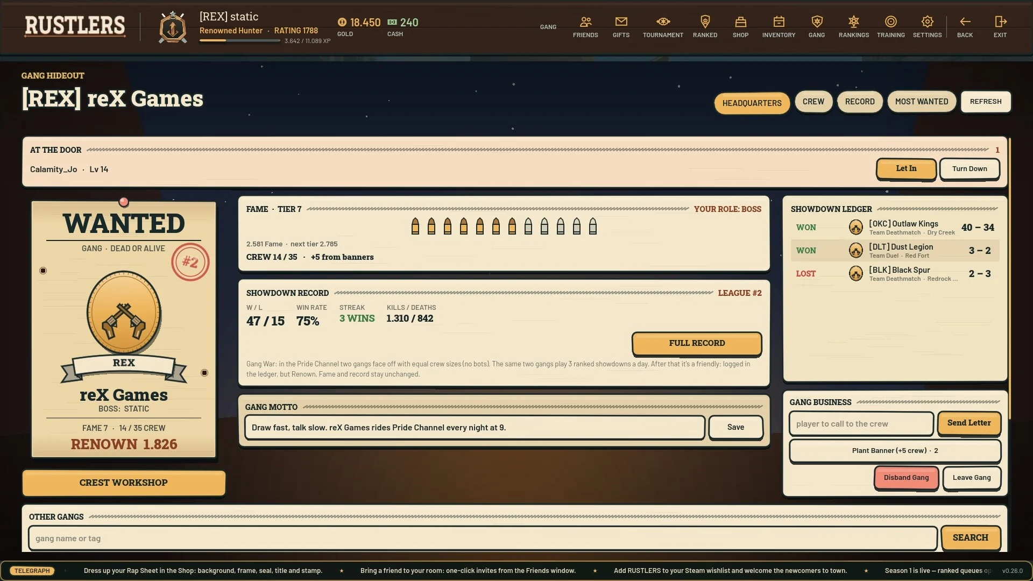Open the Gang shield icon in navigation
This screenshot has width=1033, height=581.
[817, 22]
